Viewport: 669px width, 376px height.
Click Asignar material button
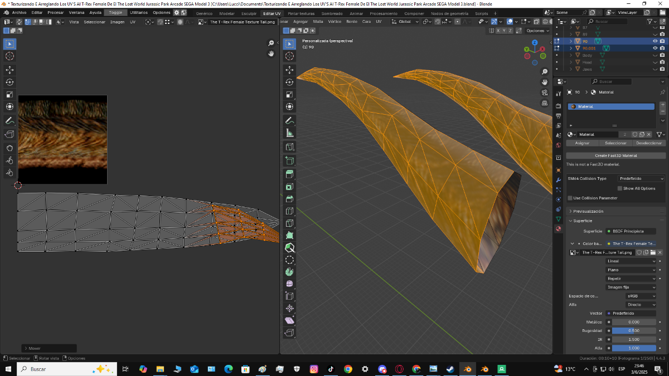[x=582, y=143]
